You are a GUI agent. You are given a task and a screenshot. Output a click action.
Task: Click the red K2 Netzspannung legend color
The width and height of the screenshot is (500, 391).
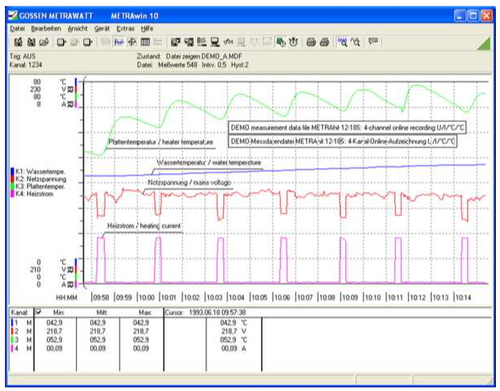pos(12,180)
